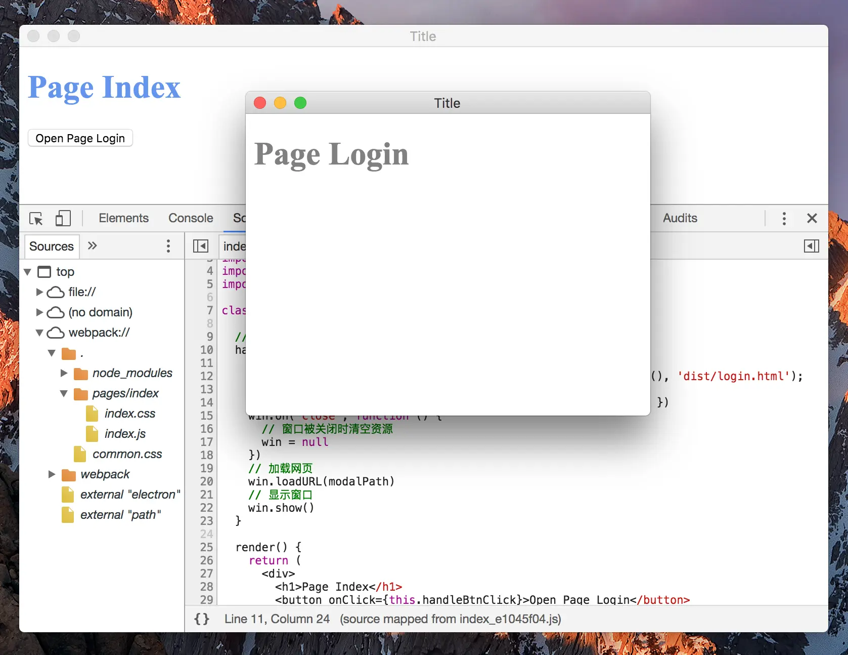Close the Page Login window with red button
The height and width of the screenshot is (655, 848).
[x=260, y=103]
